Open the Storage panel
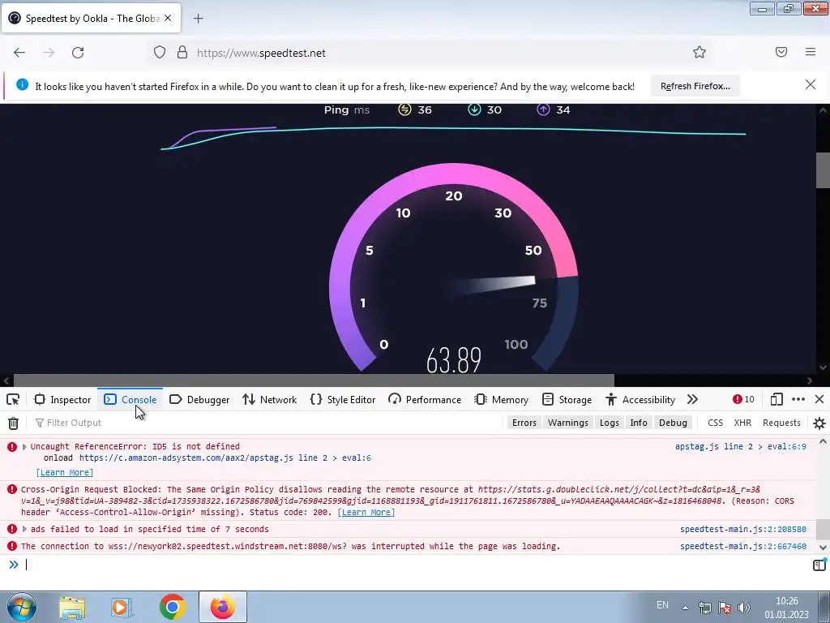 (x=567, y=399)
